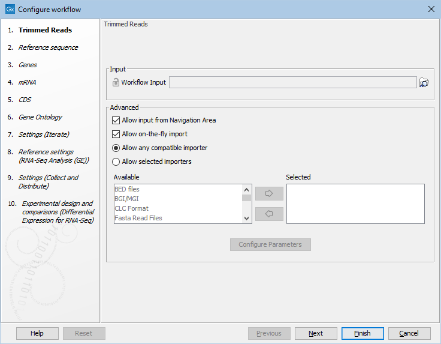The width and height of the screenshot is (441, 344).
Task: Click the Gx application icon in title bar
Action: 10,10
